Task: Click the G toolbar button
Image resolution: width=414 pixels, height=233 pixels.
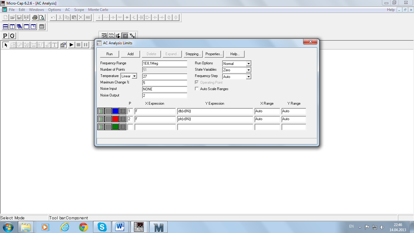Action: [12, 36]
